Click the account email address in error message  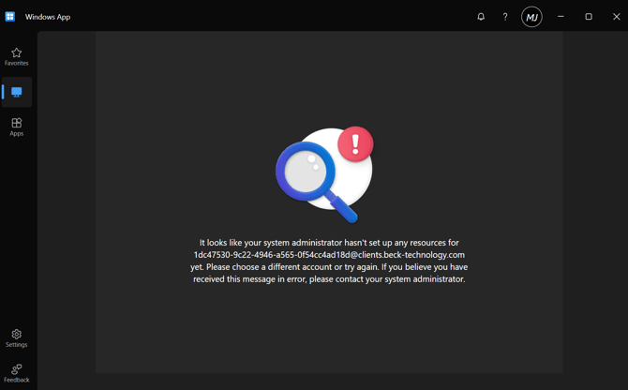pyautogui.click(x=329, y=255)
